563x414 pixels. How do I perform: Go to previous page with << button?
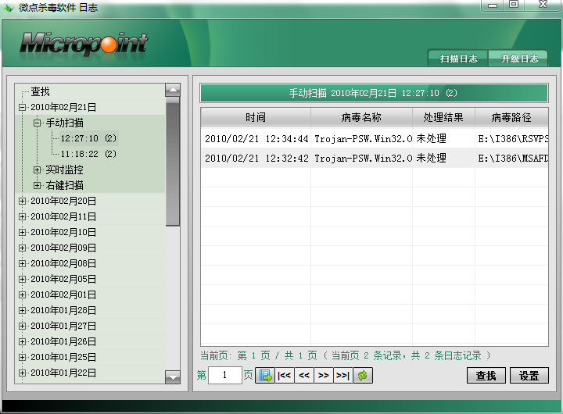(303, 376)
